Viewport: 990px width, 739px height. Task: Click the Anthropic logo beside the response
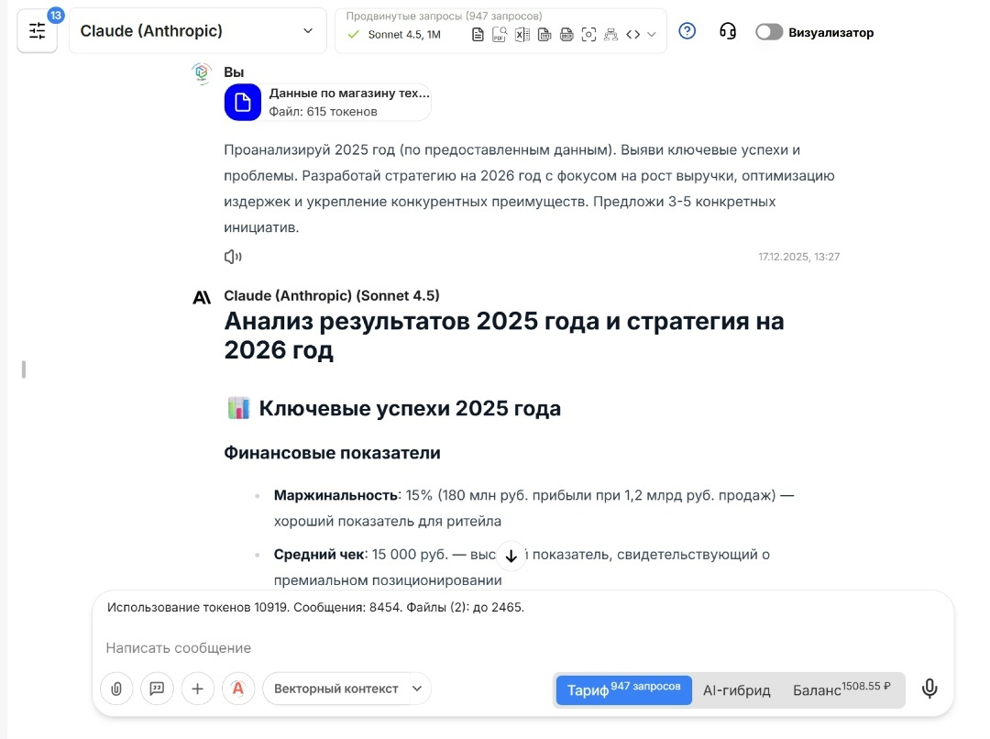[202, 297]
